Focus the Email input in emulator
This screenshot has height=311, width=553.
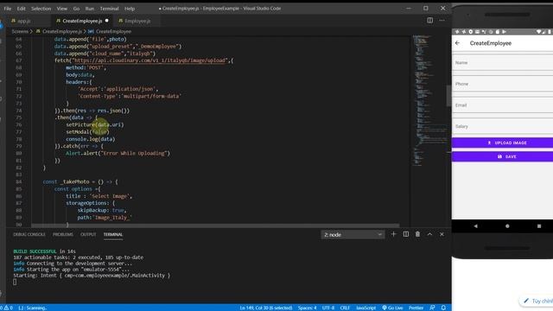(503, 105)
